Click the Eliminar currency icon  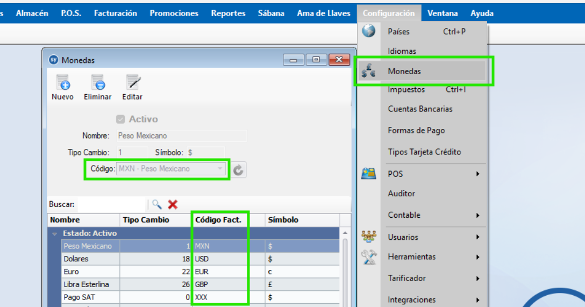tap(98, 82)
